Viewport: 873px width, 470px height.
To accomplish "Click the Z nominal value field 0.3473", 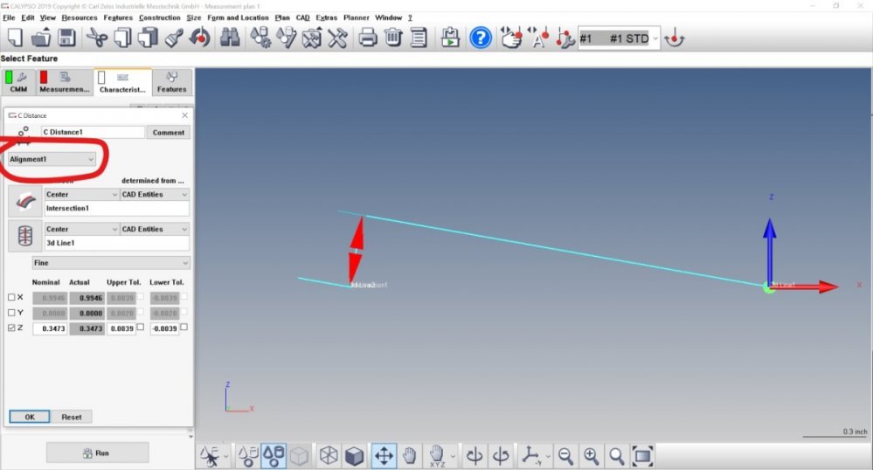I will point(50,328).
